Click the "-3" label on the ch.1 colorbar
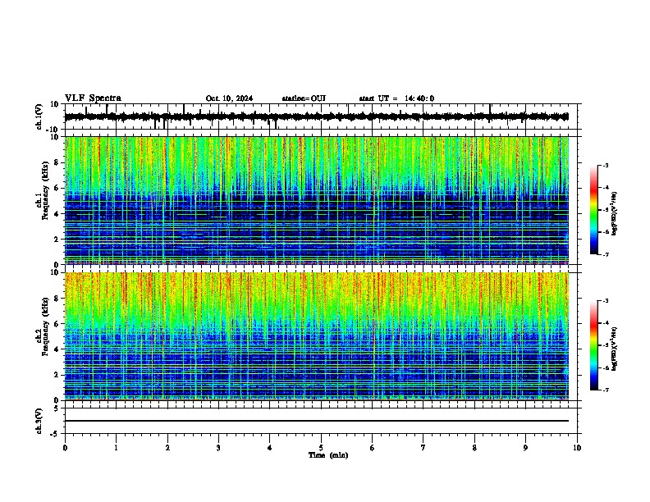This screenshot has width=650, height=502. [605, 165]
